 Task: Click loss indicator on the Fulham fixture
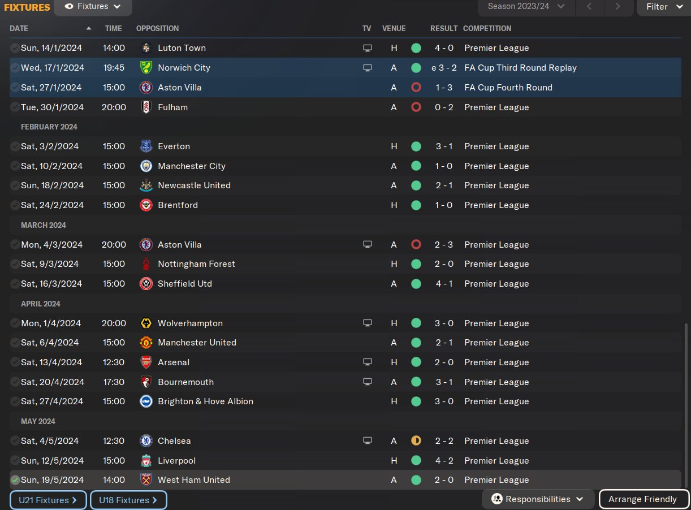pyautogui.click(x=416, y=107)
